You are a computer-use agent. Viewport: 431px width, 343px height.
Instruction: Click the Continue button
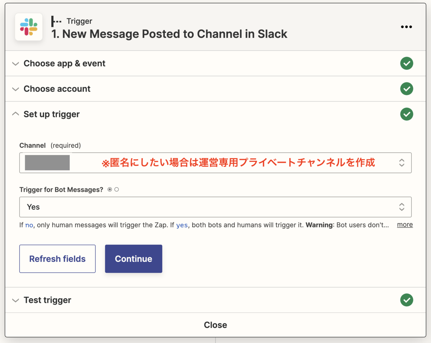coord(134,259)
